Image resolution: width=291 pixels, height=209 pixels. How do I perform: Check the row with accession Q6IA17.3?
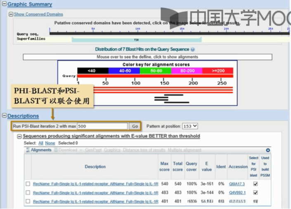point(28,184)
